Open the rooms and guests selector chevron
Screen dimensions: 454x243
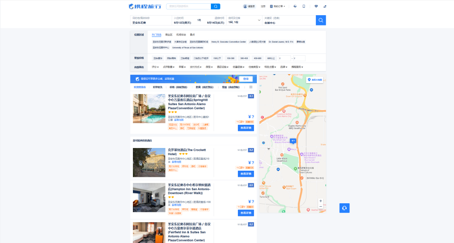259,20
